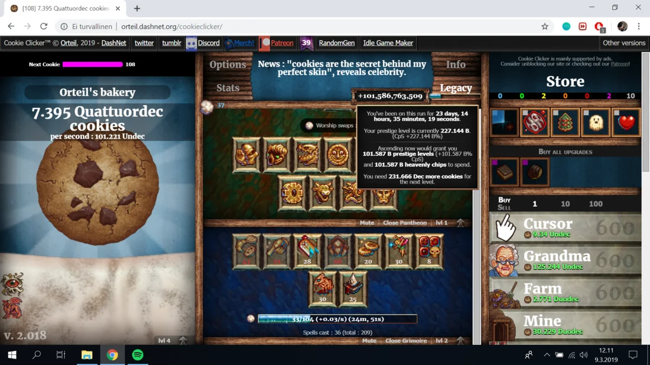
Task: Switch store mode to Sell
Action: pyautogui.click(x=504, y=207)
